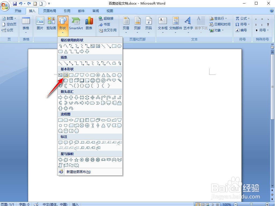This screenshot has height=206, width=275.
Task: Choose flowchart summing junction shape
Action: 82,126
